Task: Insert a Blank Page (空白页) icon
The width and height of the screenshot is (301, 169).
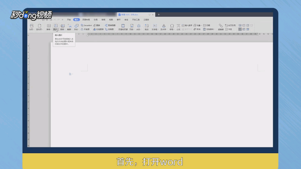Action: point(39,26)
